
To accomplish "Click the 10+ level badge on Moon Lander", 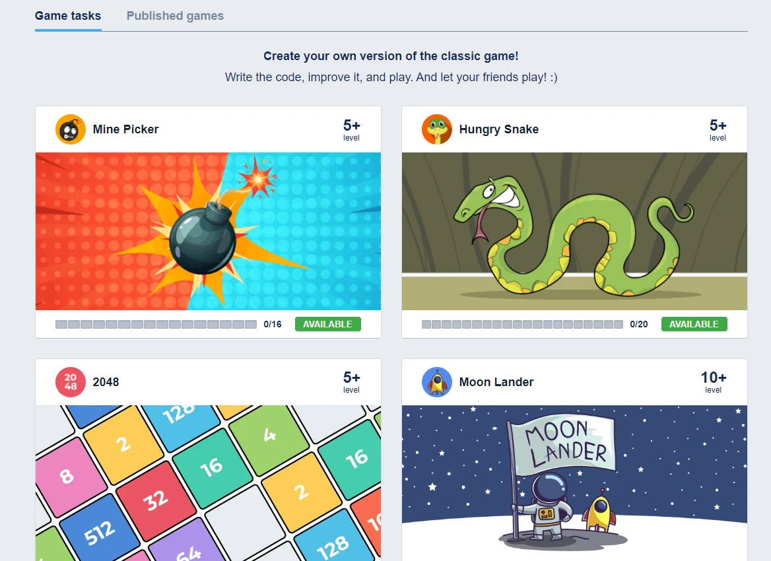I will pyautogui.click(x=713, y=381).
